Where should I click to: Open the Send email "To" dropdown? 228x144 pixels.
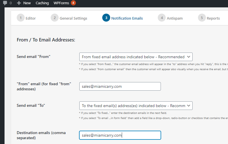pos(136,106)
